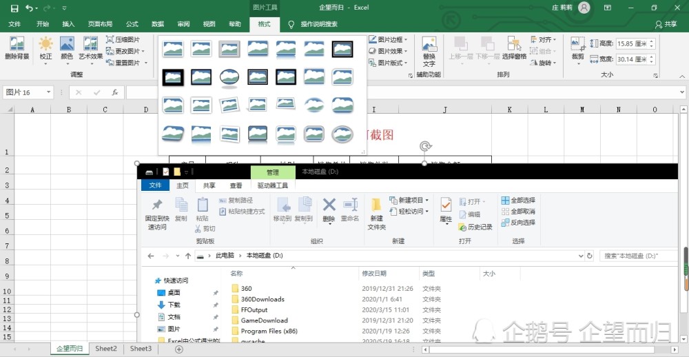
Task: Click the Crop (裁剪) tool
Action: (577, 49)
